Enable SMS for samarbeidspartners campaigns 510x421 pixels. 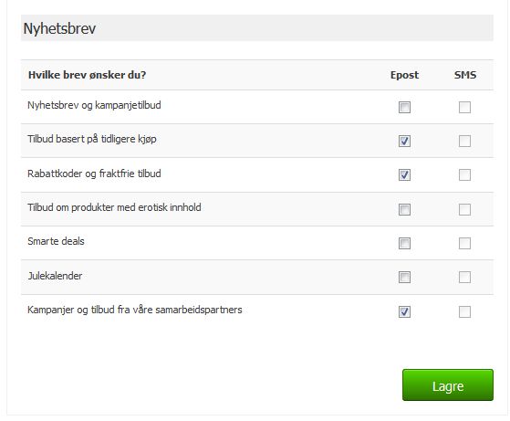(x=464, y=311)
